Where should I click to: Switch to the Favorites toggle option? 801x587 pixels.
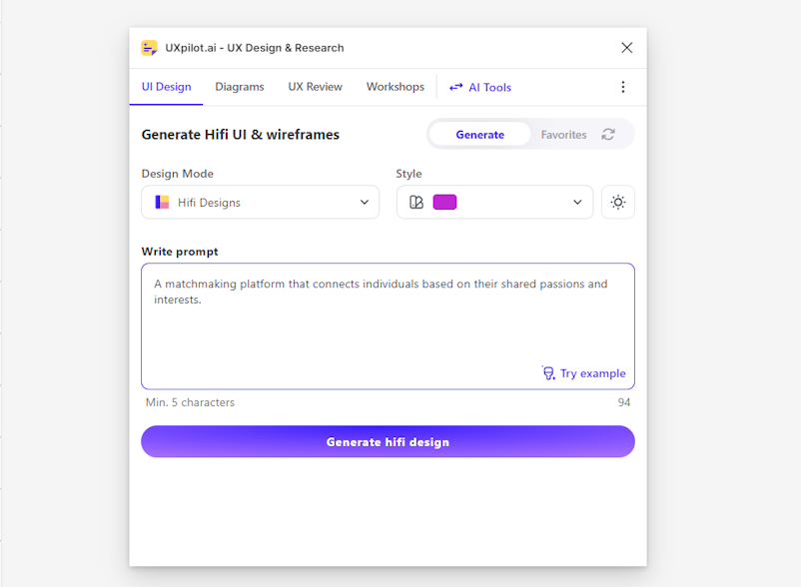(563, 135)
